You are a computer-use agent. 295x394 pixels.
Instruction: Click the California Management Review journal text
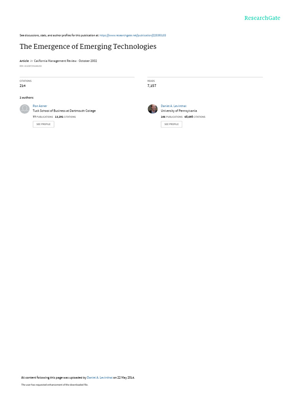(55, 61)
